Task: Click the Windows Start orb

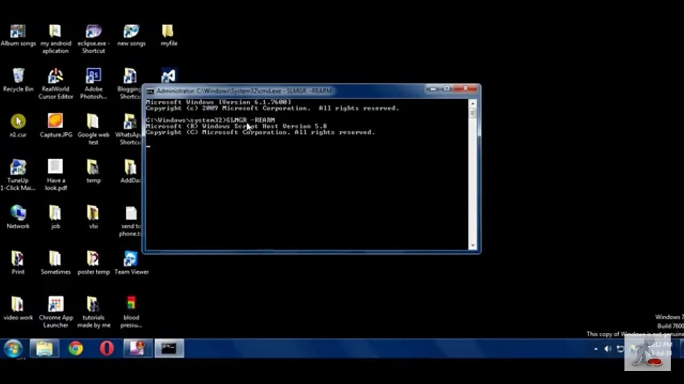Action: (13, 349)
